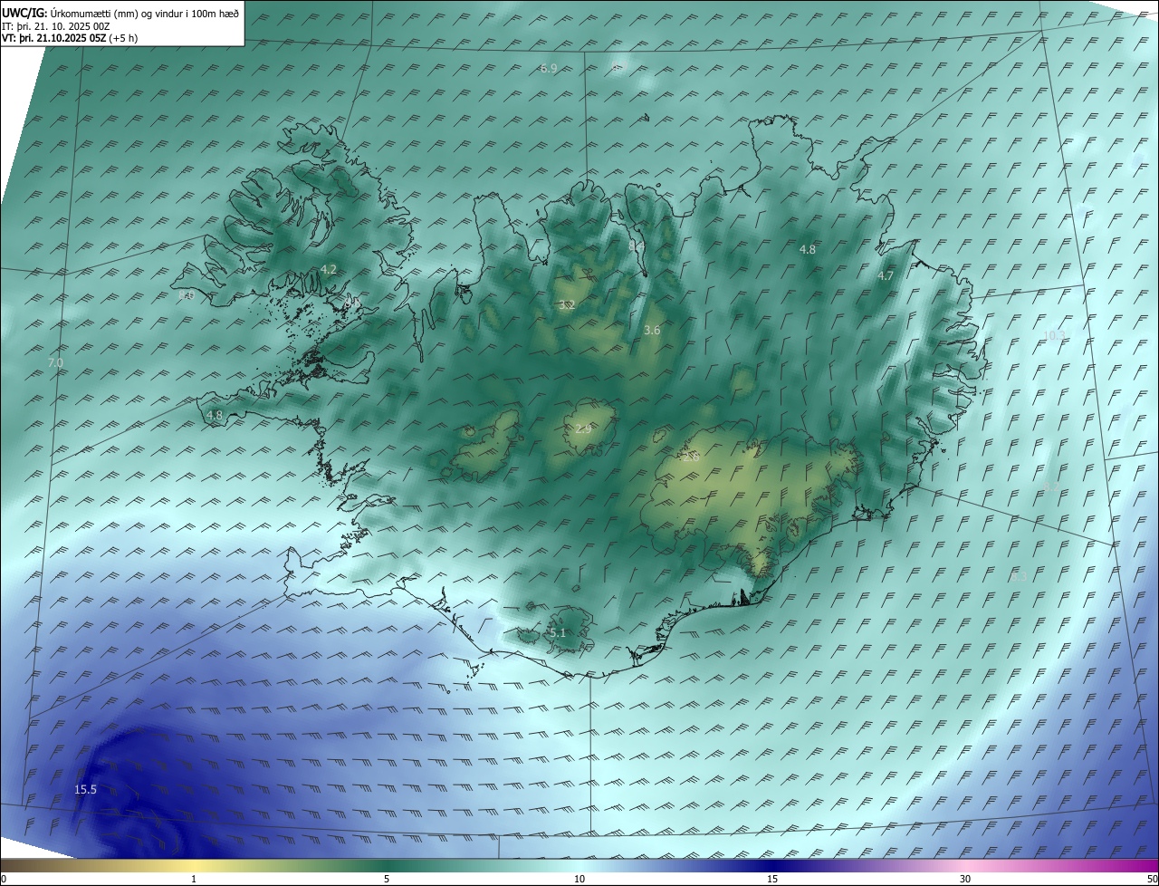Screen dimensions: 1159x886
Task: Click the 5 tick on the color scale
Action: (x=387, y=879)
